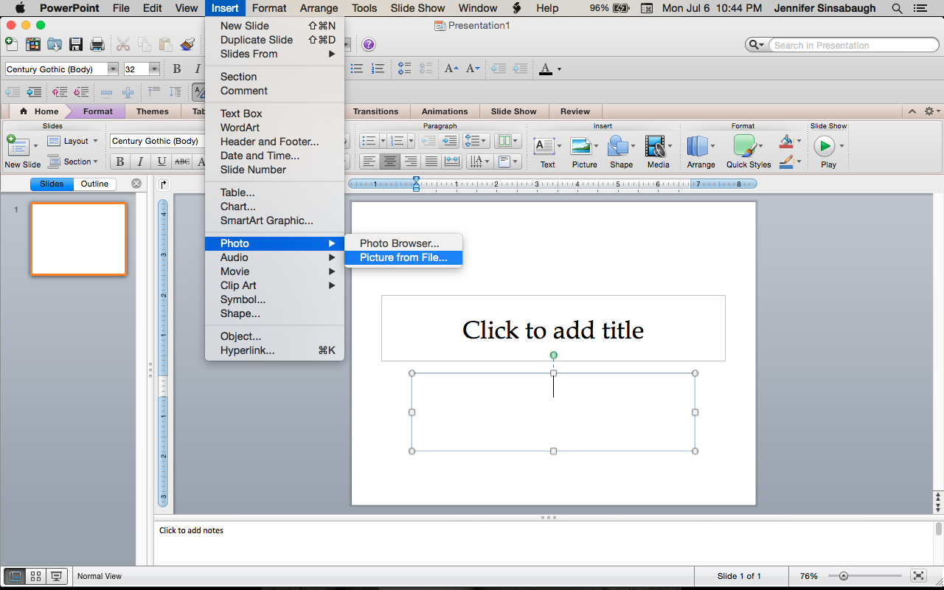
Task: Switch to the Outline tab in the sidebar
Action: tap(94, 184)
